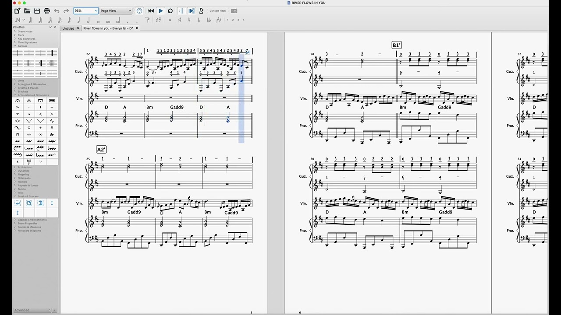The height and width of the screenshot is (315, 561).
Task: Select half note duration
Action: 89,20
